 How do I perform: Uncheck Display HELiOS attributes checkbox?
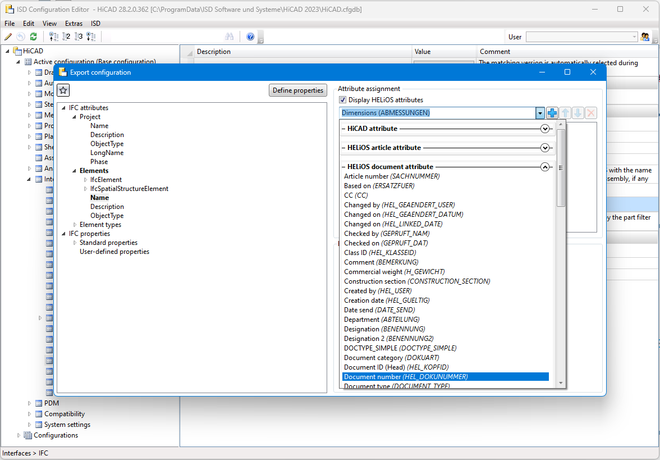click(343, 100)
